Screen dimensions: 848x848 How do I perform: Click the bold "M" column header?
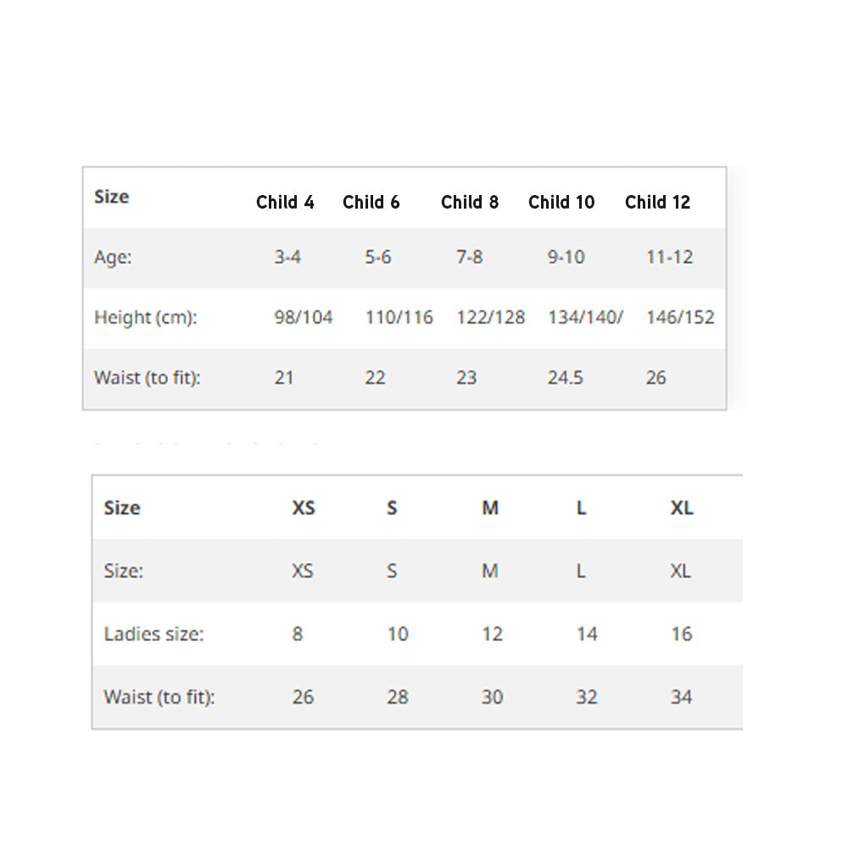coord(490,508)
